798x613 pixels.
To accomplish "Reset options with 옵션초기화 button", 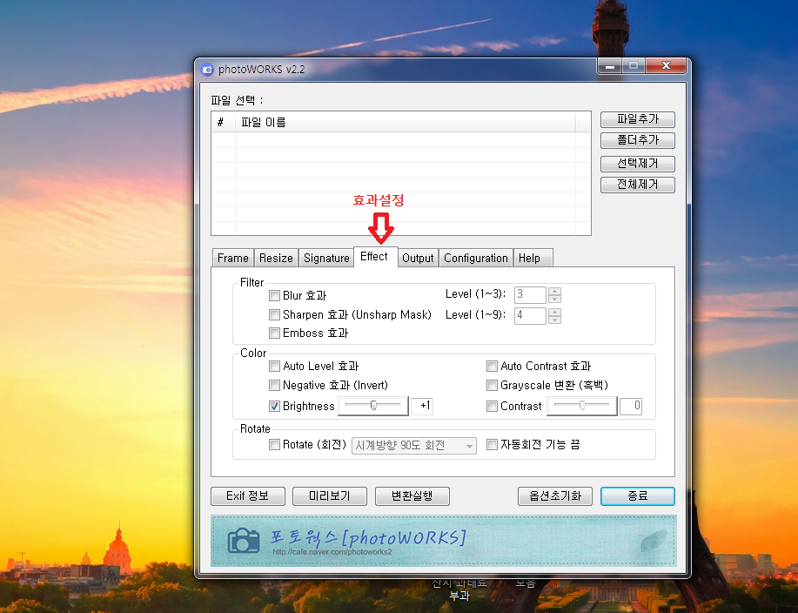I will point(554,496).
